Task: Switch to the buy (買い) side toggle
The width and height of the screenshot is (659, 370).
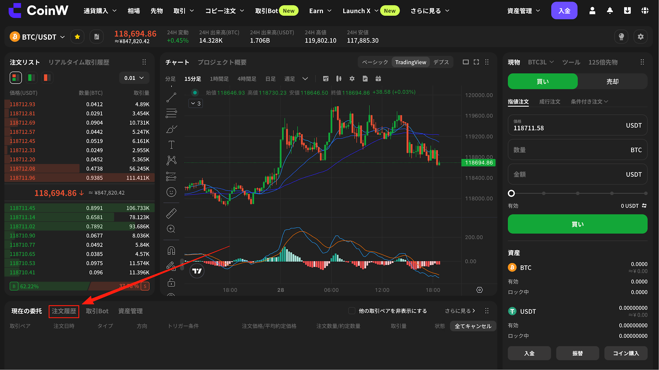Action: 543,81
